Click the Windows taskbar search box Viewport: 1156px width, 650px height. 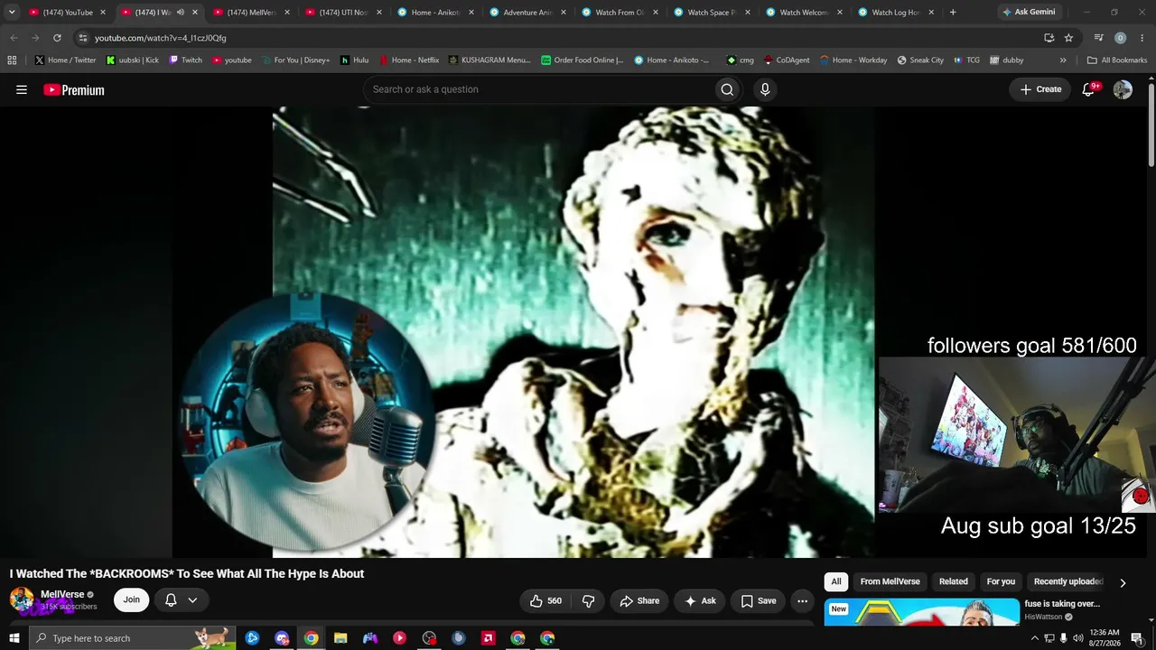[132, 638]
